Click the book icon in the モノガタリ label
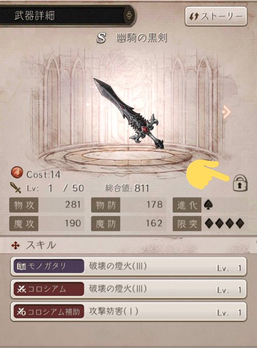 pyautogui.click(x=21, y=266)
